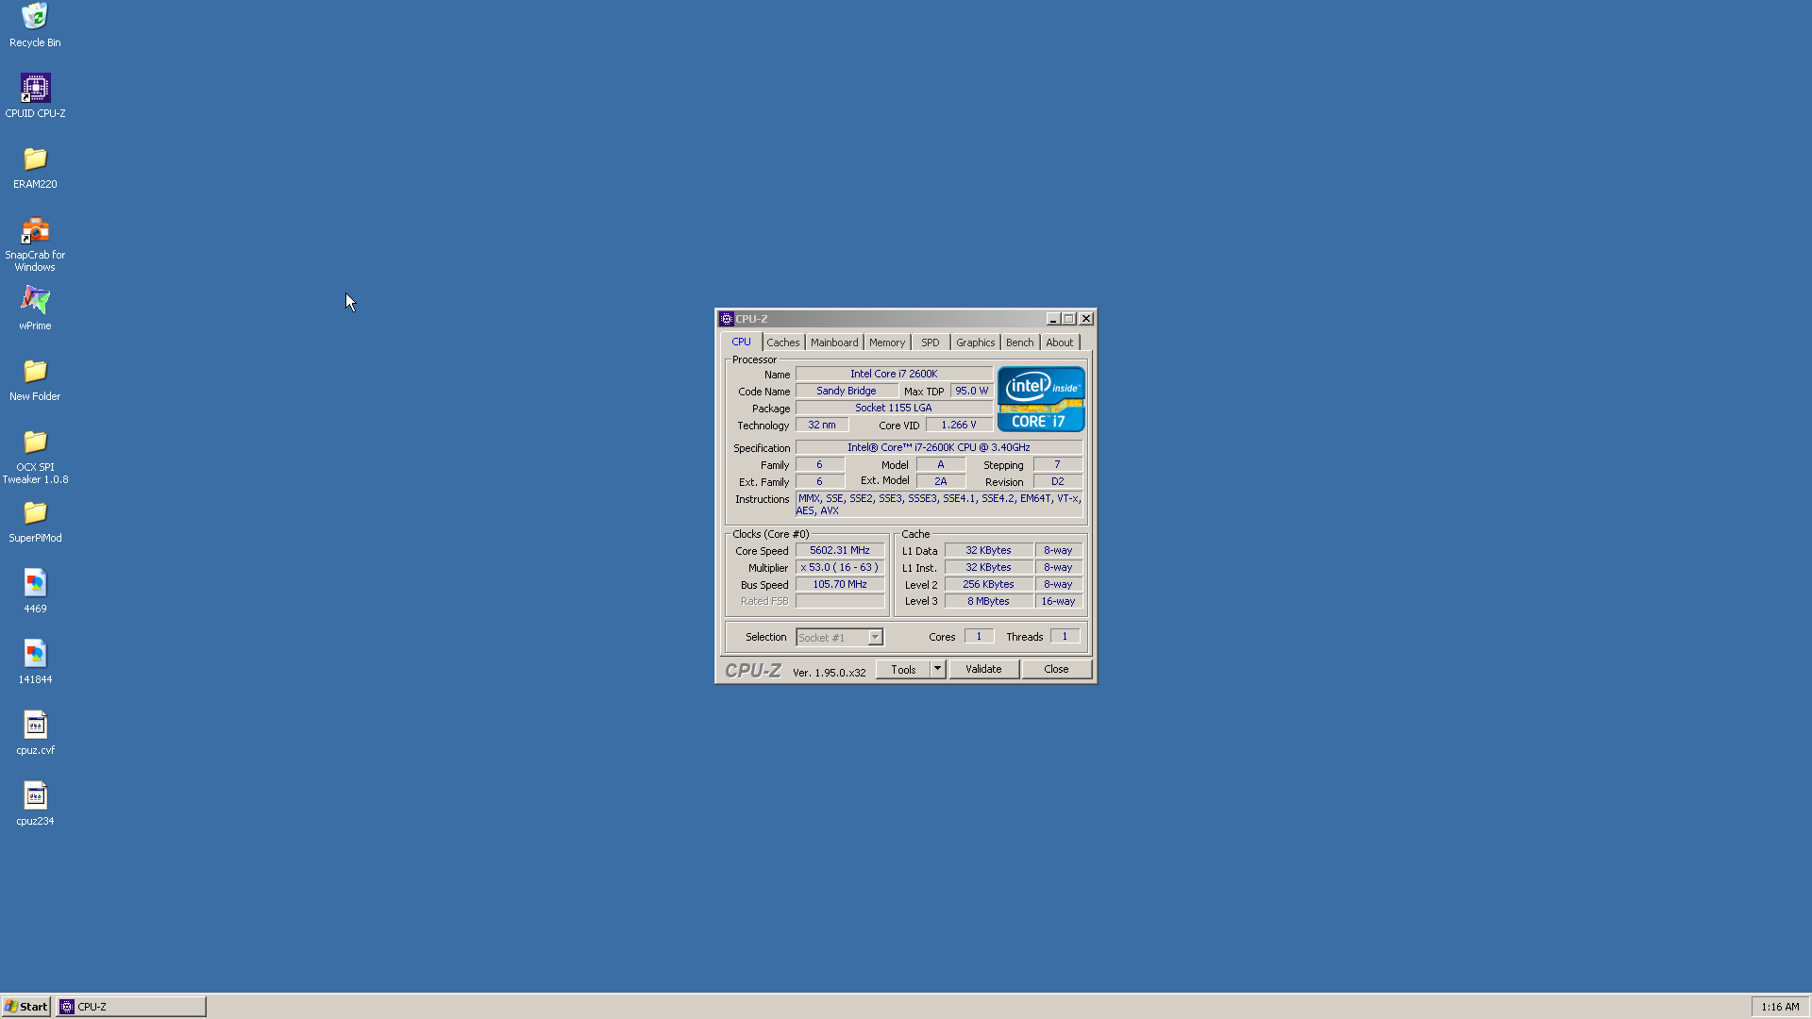This screenshot has height=1019, width=1812.
Task: Click the 1:16 AM system clock
Action: (1780, 1007)
